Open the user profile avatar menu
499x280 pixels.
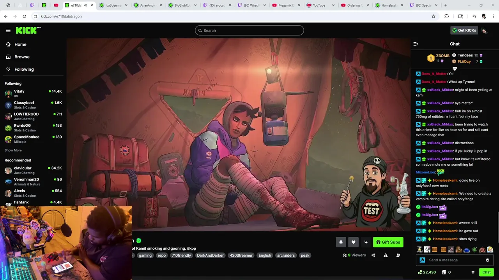point(485,30)
